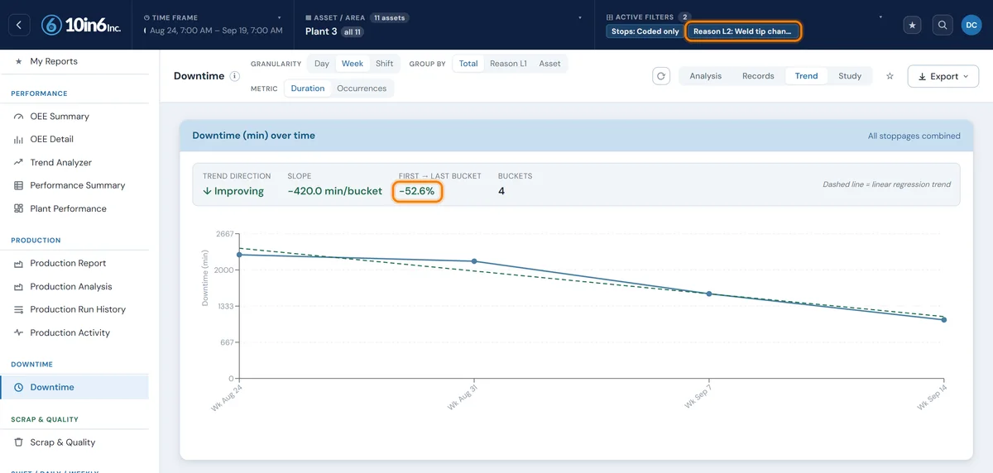
Task: Click the all 11 badge under Plant 3
Action: (x=353, y=32)
